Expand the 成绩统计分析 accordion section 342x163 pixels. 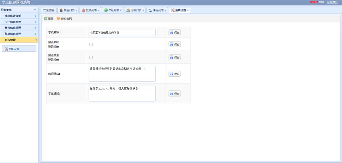36,16
